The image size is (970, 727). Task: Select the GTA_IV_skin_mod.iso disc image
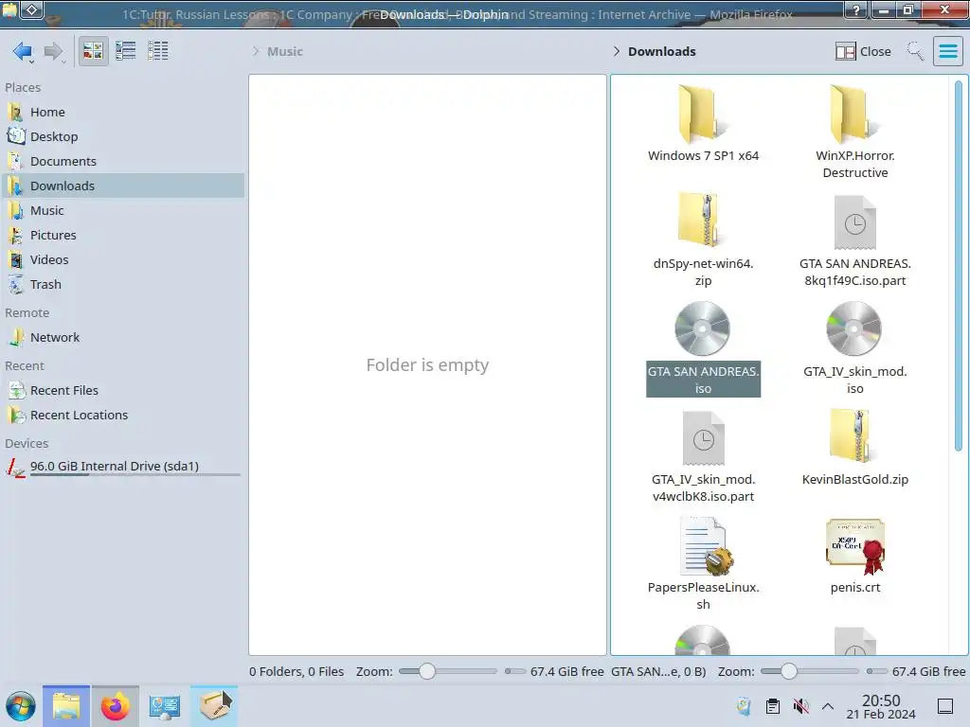click(855, 348)
